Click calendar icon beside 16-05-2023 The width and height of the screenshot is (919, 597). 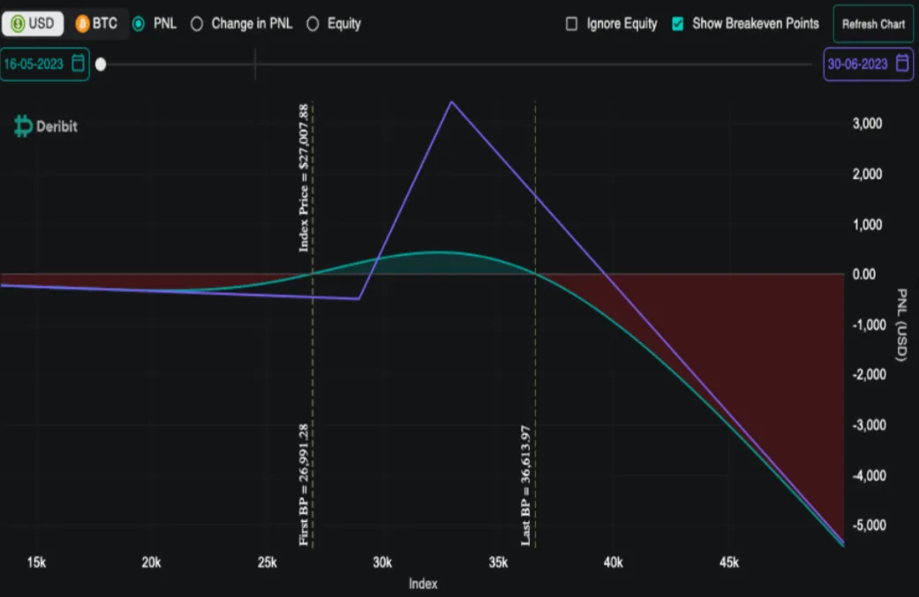pyautogui.click(x=78, y=63)
